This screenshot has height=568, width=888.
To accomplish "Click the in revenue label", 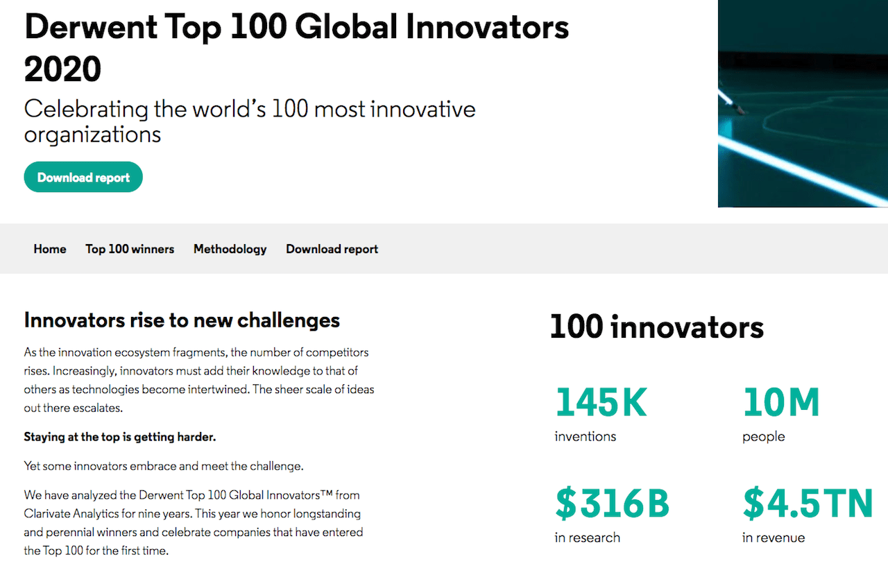I will [x=773, y=537].
